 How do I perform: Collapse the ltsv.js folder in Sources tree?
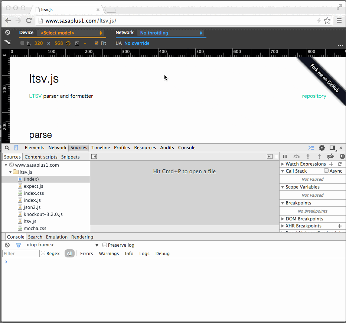click(10, 172)
